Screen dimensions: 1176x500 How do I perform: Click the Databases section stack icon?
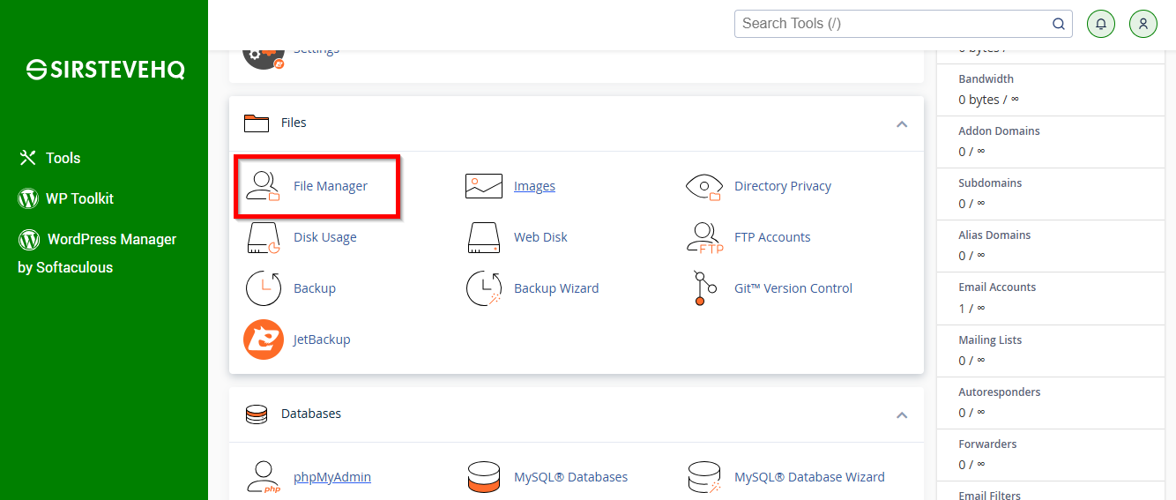257,414
